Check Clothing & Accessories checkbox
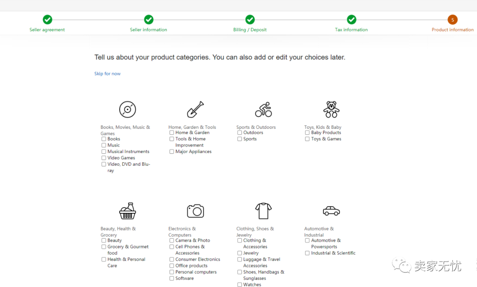The image size is (477, 287). (240, 240)
